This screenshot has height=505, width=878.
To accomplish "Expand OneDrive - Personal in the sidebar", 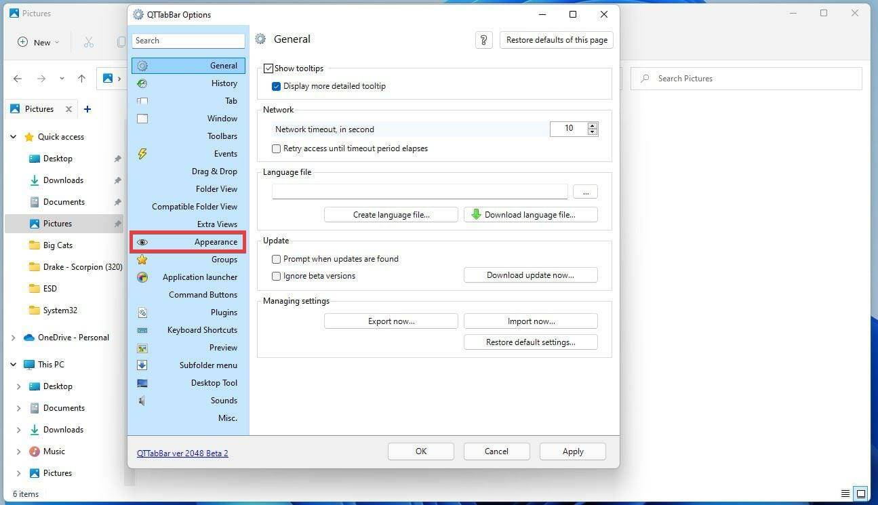I will click(x=13, y=337).
